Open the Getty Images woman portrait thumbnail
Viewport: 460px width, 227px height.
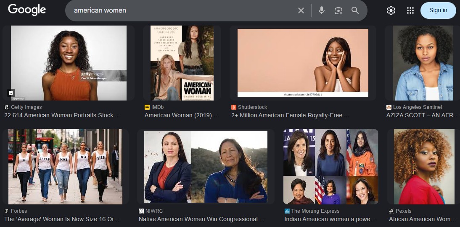coord(69,63)
